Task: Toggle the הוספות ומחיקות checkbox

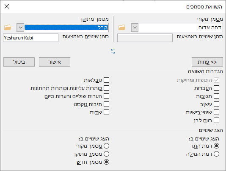Action: (217, 80)
